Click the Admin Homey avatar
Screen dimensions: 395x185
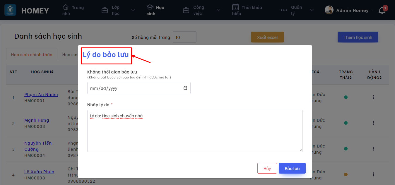tap(329, 10)
